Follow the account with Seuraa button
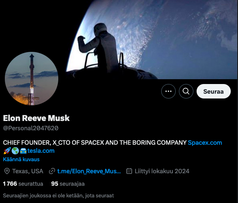Image resolution: width=238 pixels, height=203 pixels. 213,91
